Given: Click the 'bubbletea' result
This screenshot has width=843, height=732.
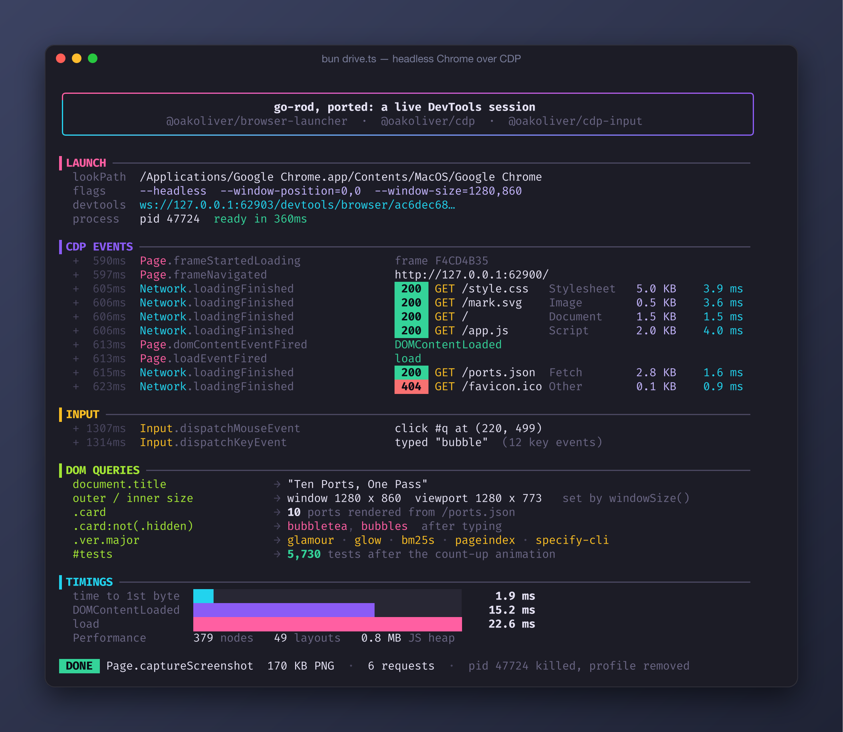Looking at the screenshot, I should [317, 526].
